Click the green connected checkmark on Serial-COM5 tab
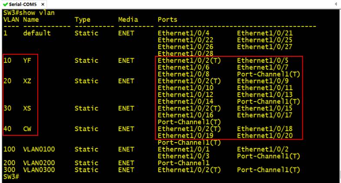 5,4
